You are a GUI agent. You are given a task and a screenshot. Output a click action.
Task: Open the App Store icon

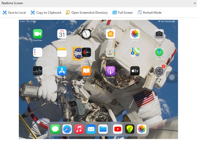coord(62,71)
